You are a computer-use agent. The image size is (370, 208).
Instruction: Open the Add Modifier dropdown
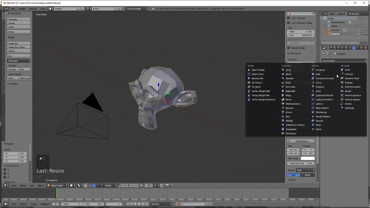[344, 61]
